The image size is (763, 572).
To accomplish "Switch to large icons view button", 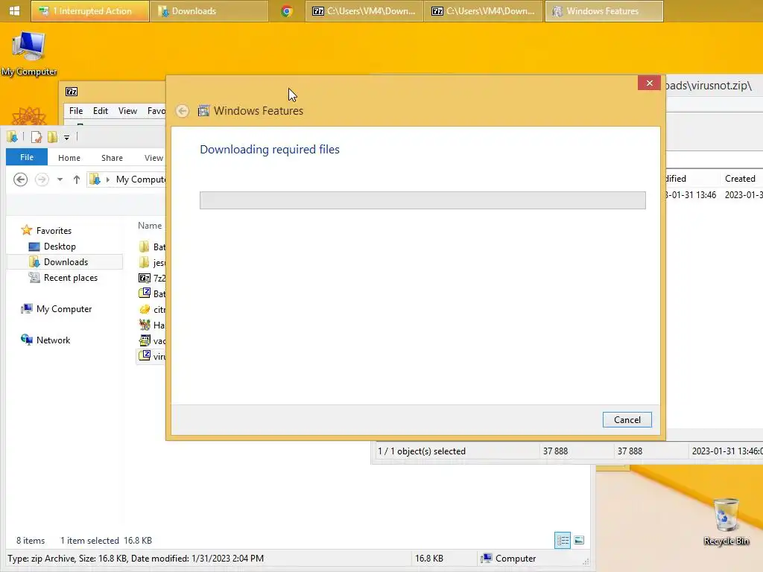I will [x=579, y=541].
